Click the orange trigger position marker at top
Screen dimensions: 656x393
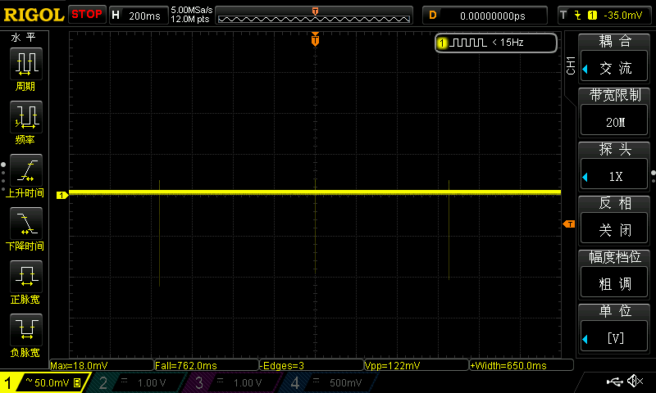(315, 39)
